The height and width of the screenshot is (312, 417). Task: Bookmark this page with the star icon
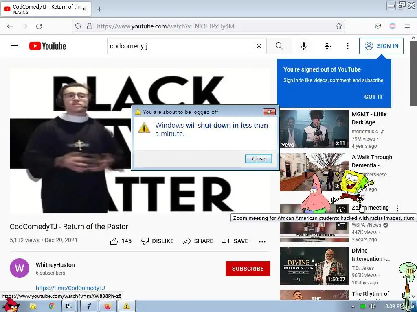(338, 26)
